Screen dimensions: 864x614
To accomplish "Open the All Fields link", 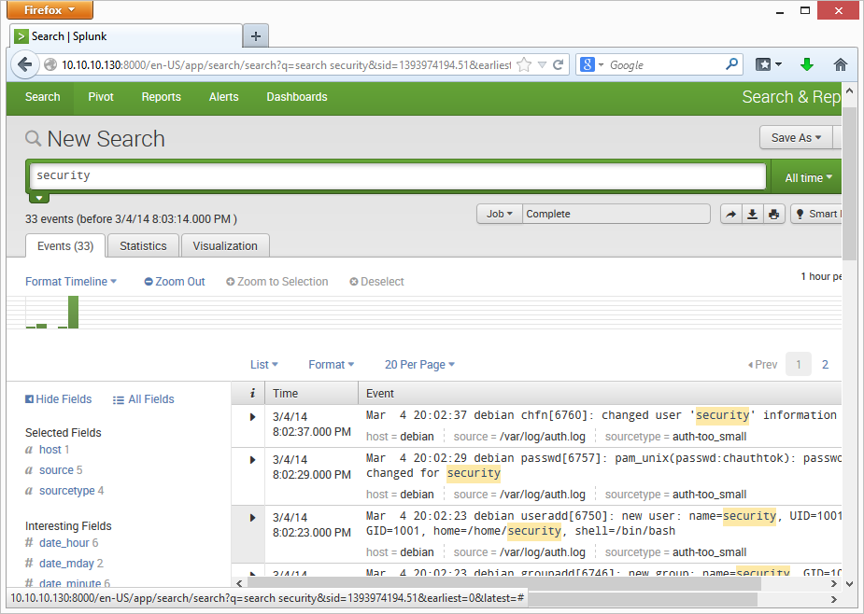I will (143, 399).
